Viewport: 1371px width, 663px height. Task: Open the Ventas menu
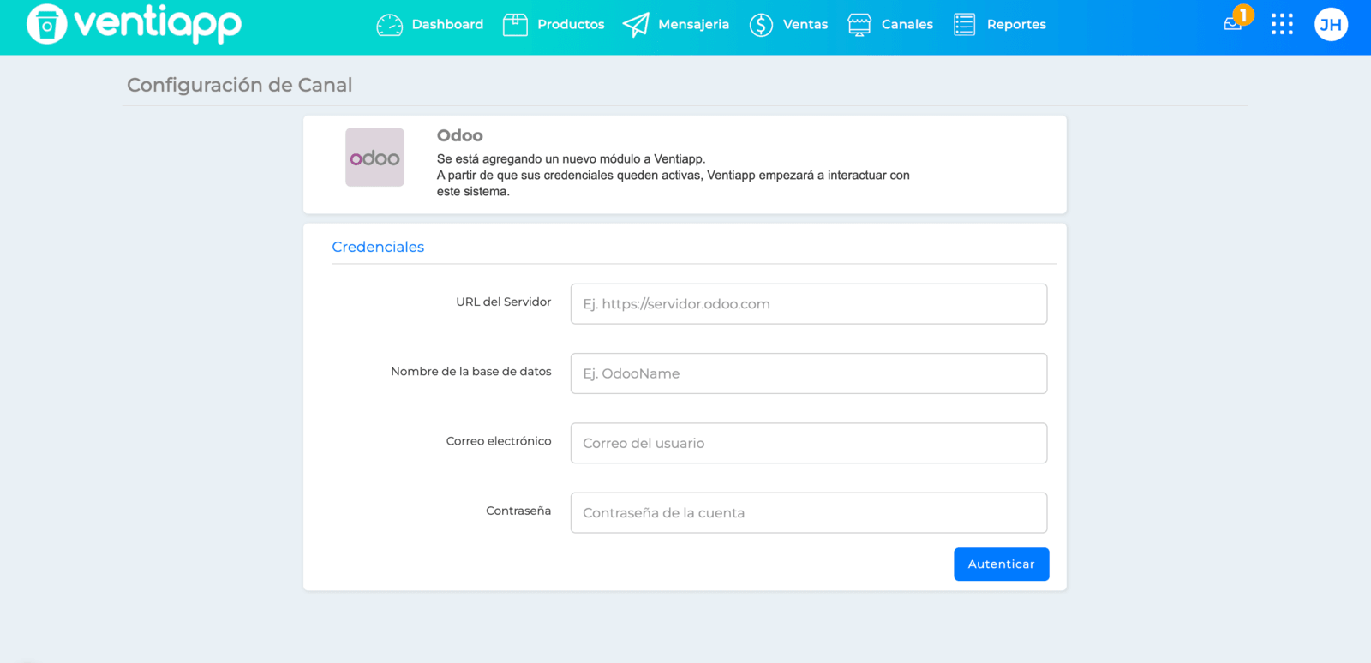pos(805,25)
